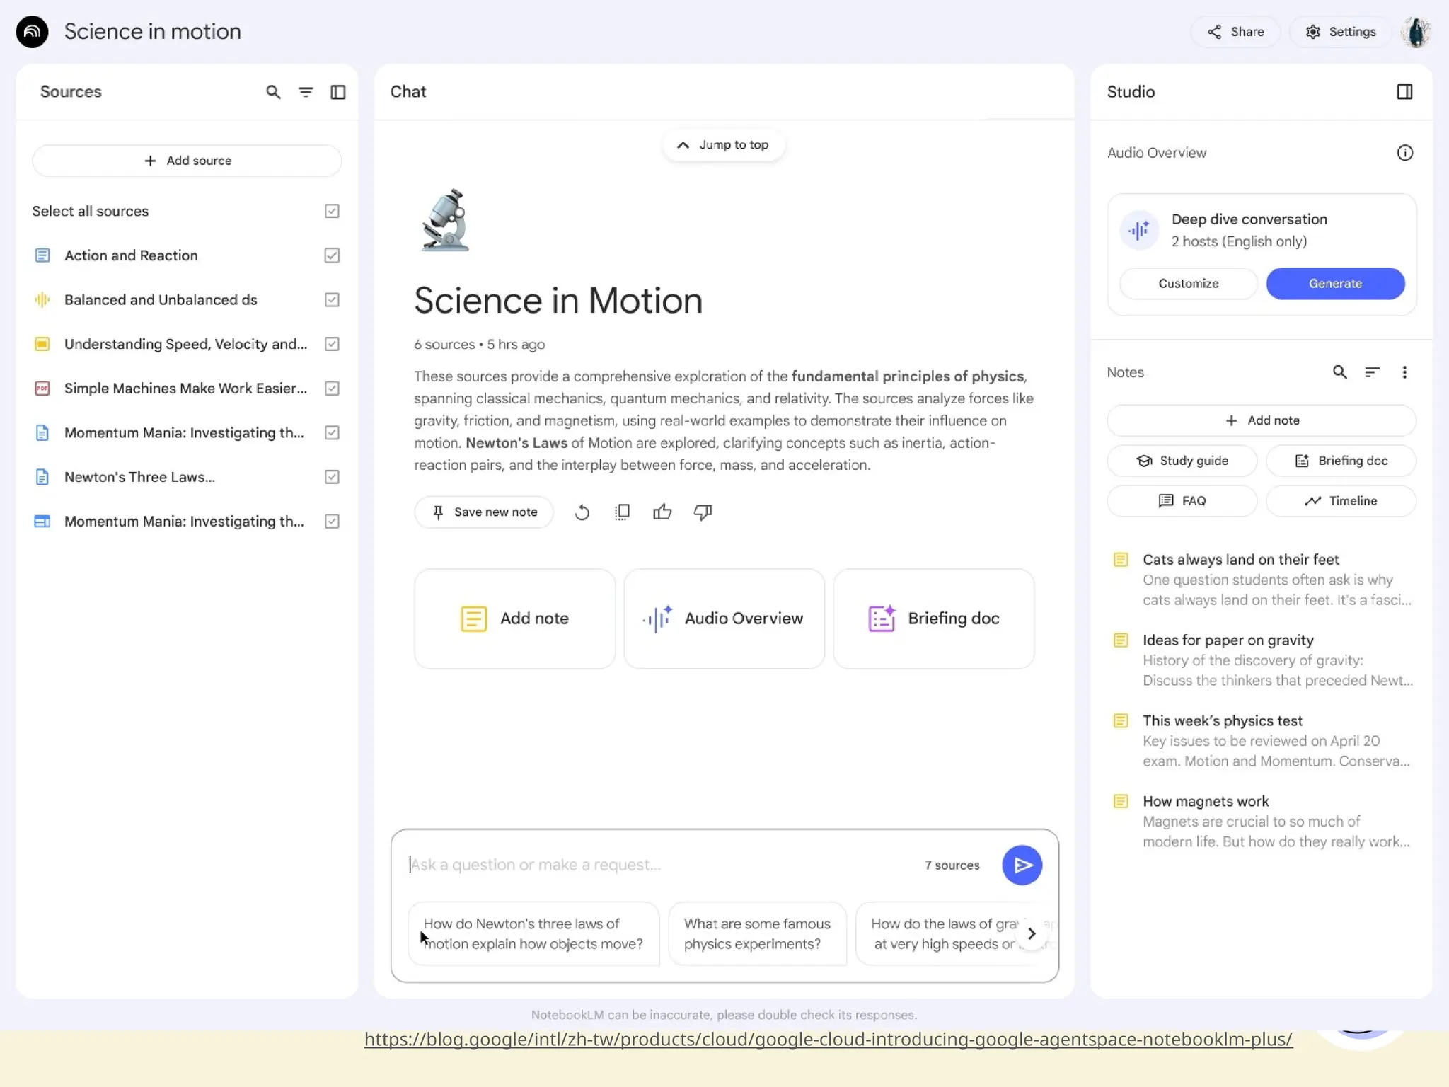Uncheck Newton's Three Laws source
Image resolution: width=1449 pixels, height=1087 pixels.
[332, 477]
